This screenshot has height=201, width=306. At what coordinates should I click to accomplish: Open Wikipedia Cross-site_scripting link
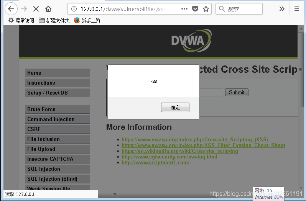pos(180,151)
